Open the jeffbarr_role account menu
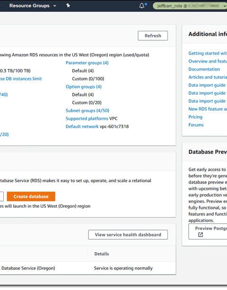The width and height of the screenshot is (227, 290). click(x=190, y=6)
